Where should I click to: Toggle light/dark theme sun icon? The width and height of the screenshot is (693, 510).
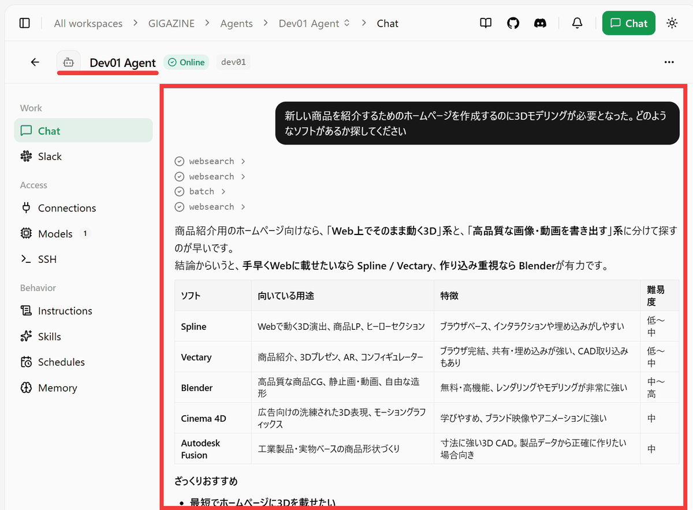[672, 23]
